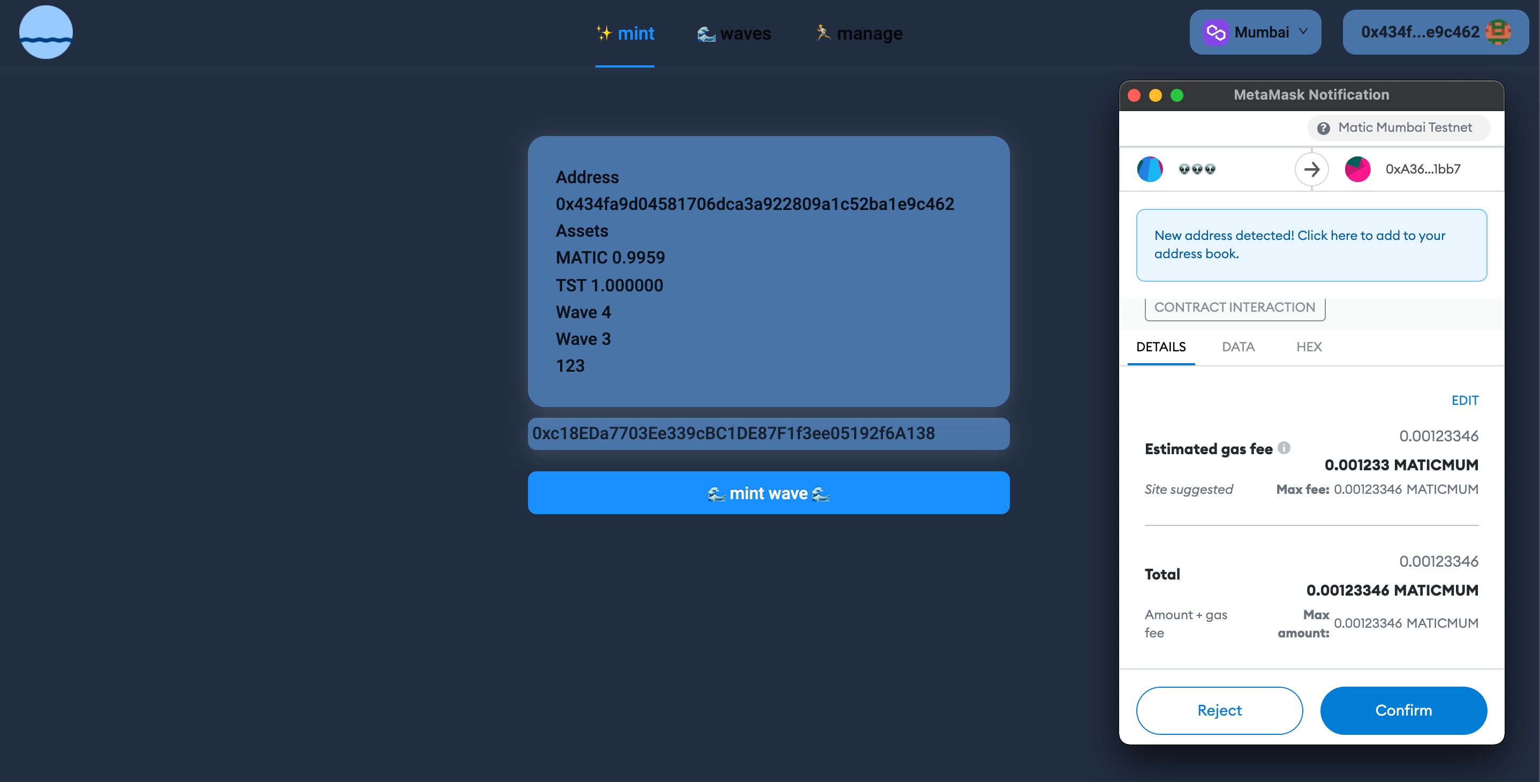Click the estimated gas fee info icon

tap(1284, 448)
